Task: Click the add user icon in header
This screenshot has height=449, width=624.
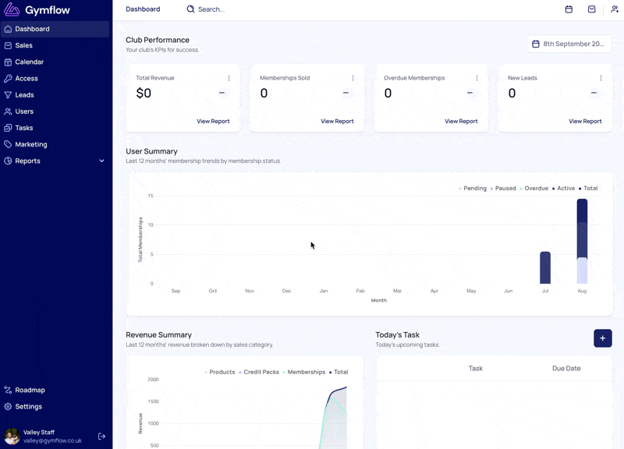Action: pyautogui.click(x=615, y=9)
